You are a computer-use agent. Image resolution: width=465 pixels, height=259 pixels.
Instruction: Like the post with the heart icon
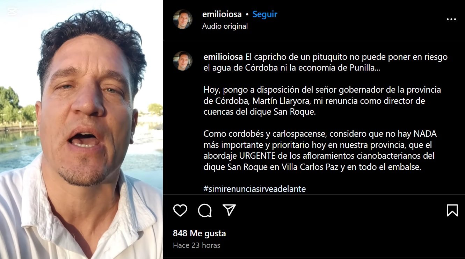(x=180, y=210)
